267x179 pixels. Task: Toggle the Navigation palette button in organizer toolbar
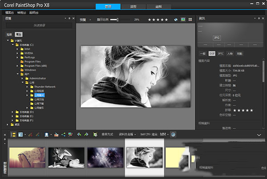(x=13, y=135)
